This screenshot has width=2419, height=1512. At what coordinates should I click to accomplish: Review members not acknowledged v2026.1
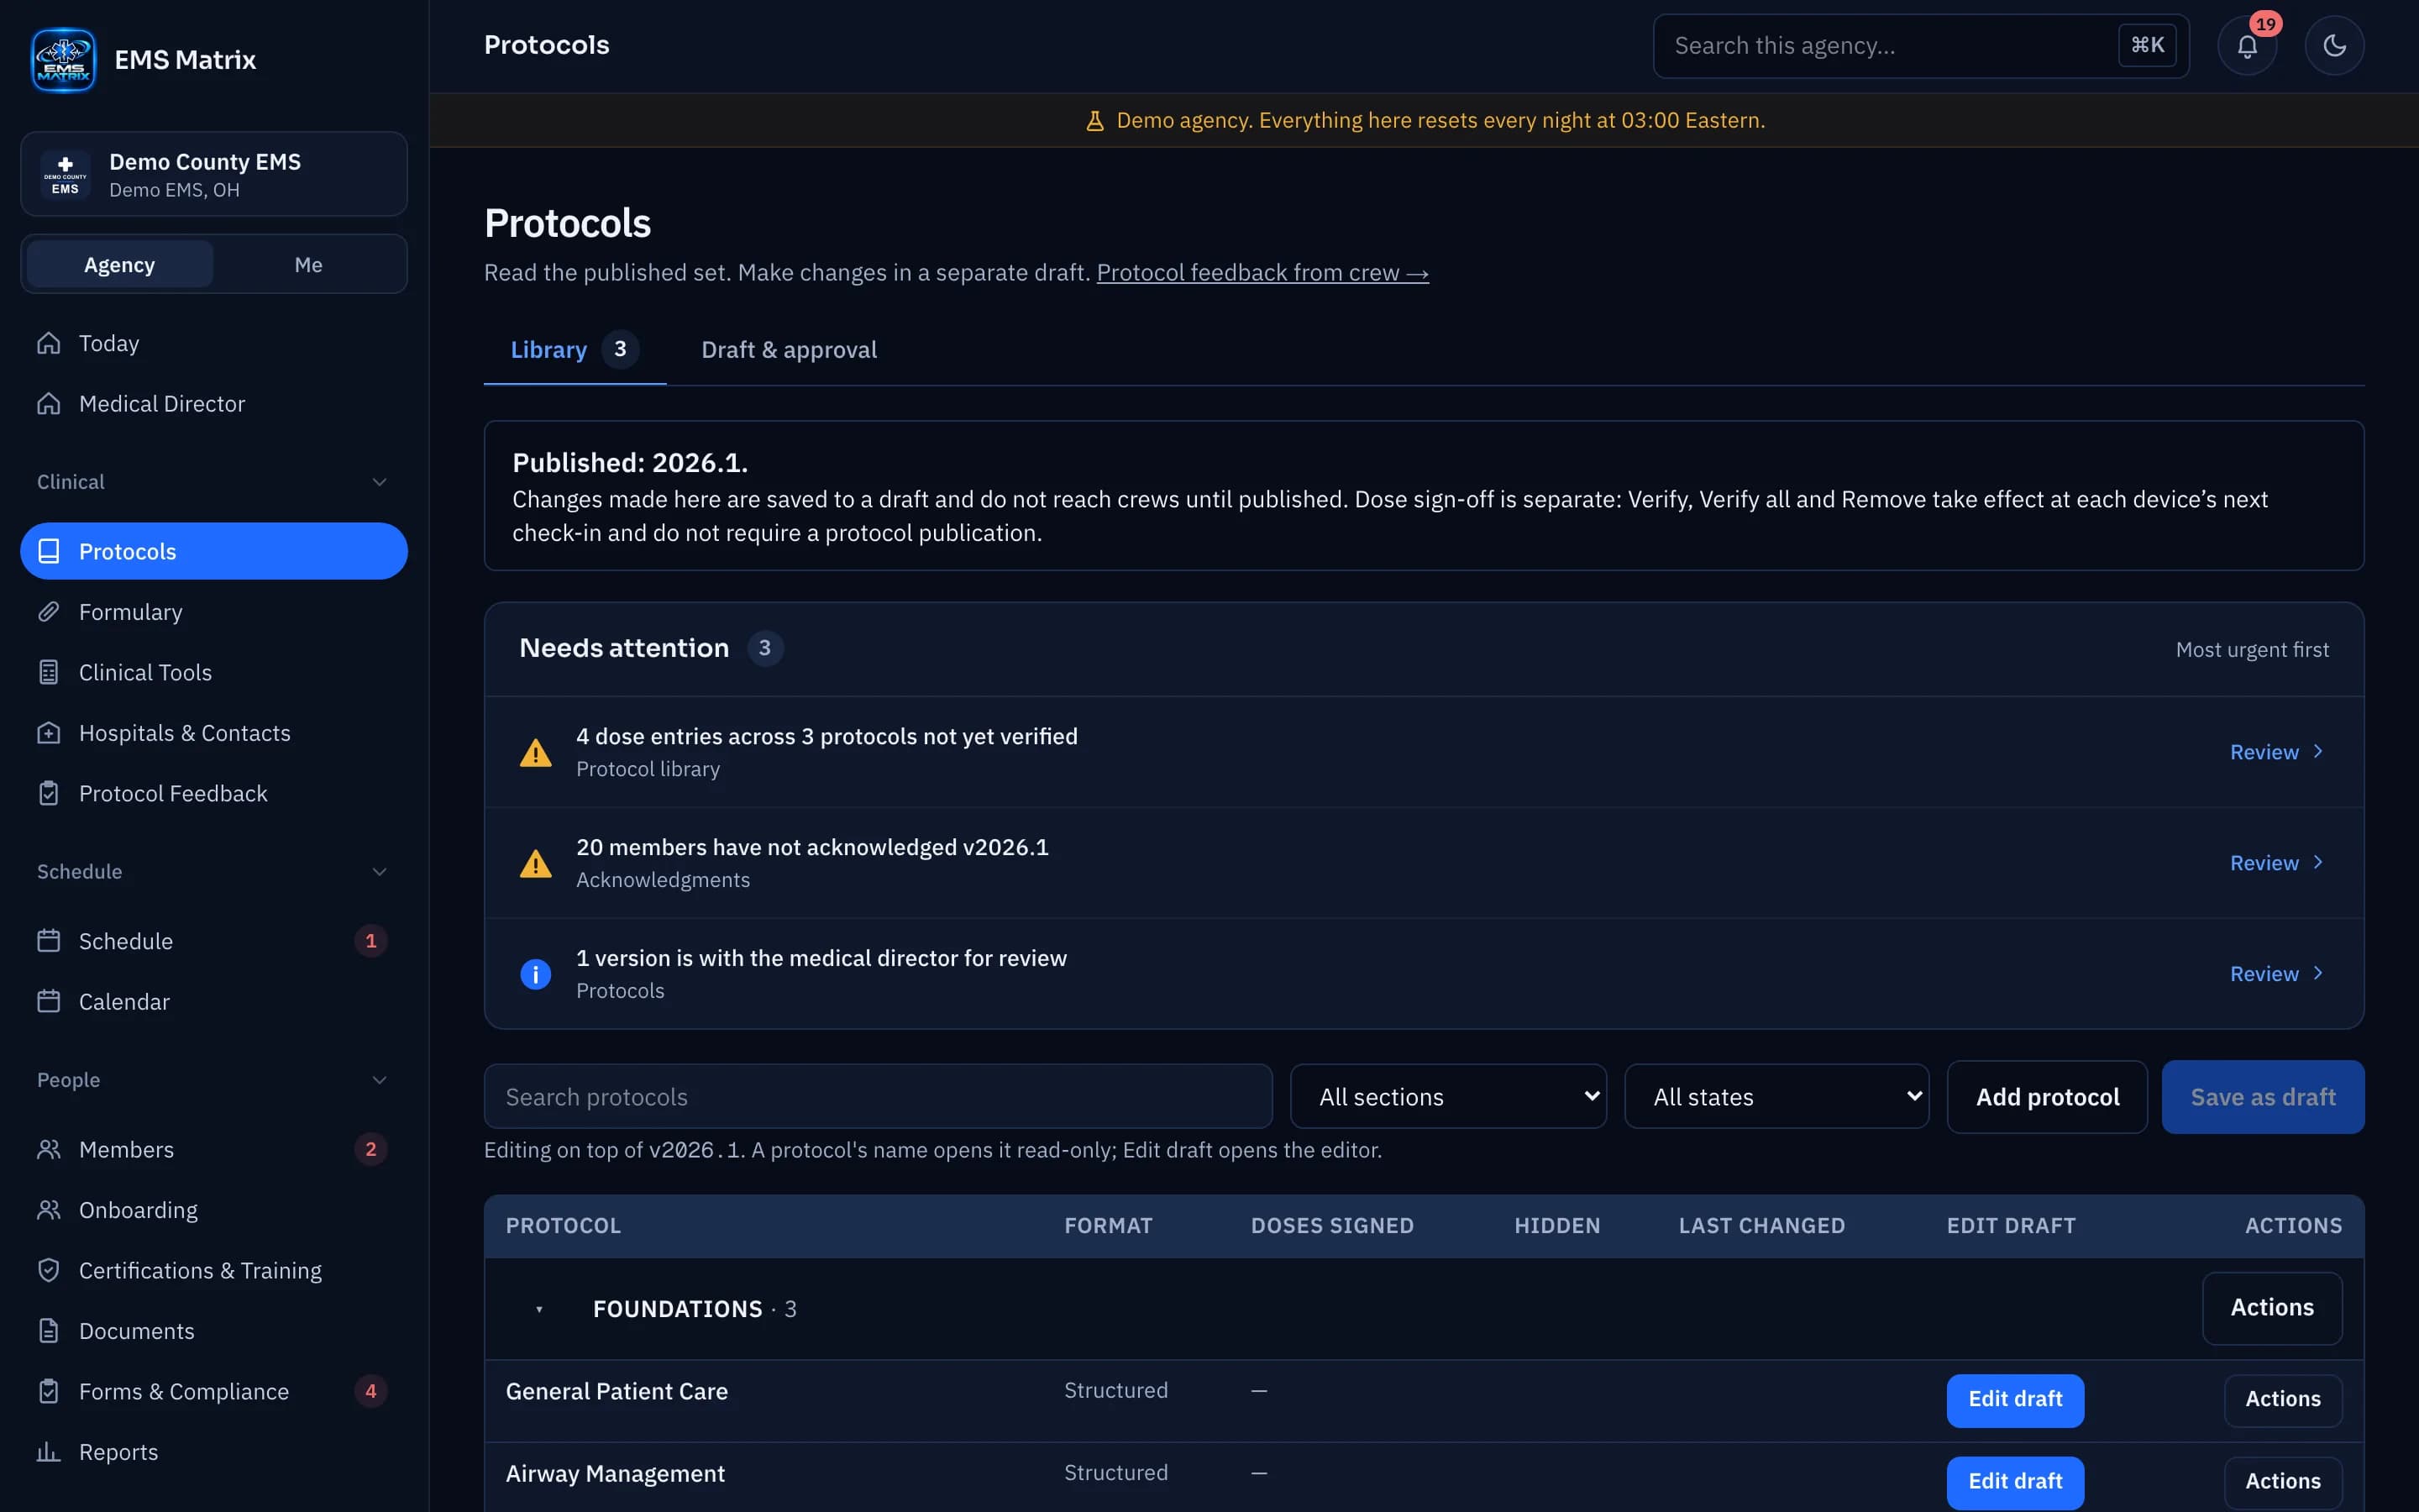[x=2276, y=863]
